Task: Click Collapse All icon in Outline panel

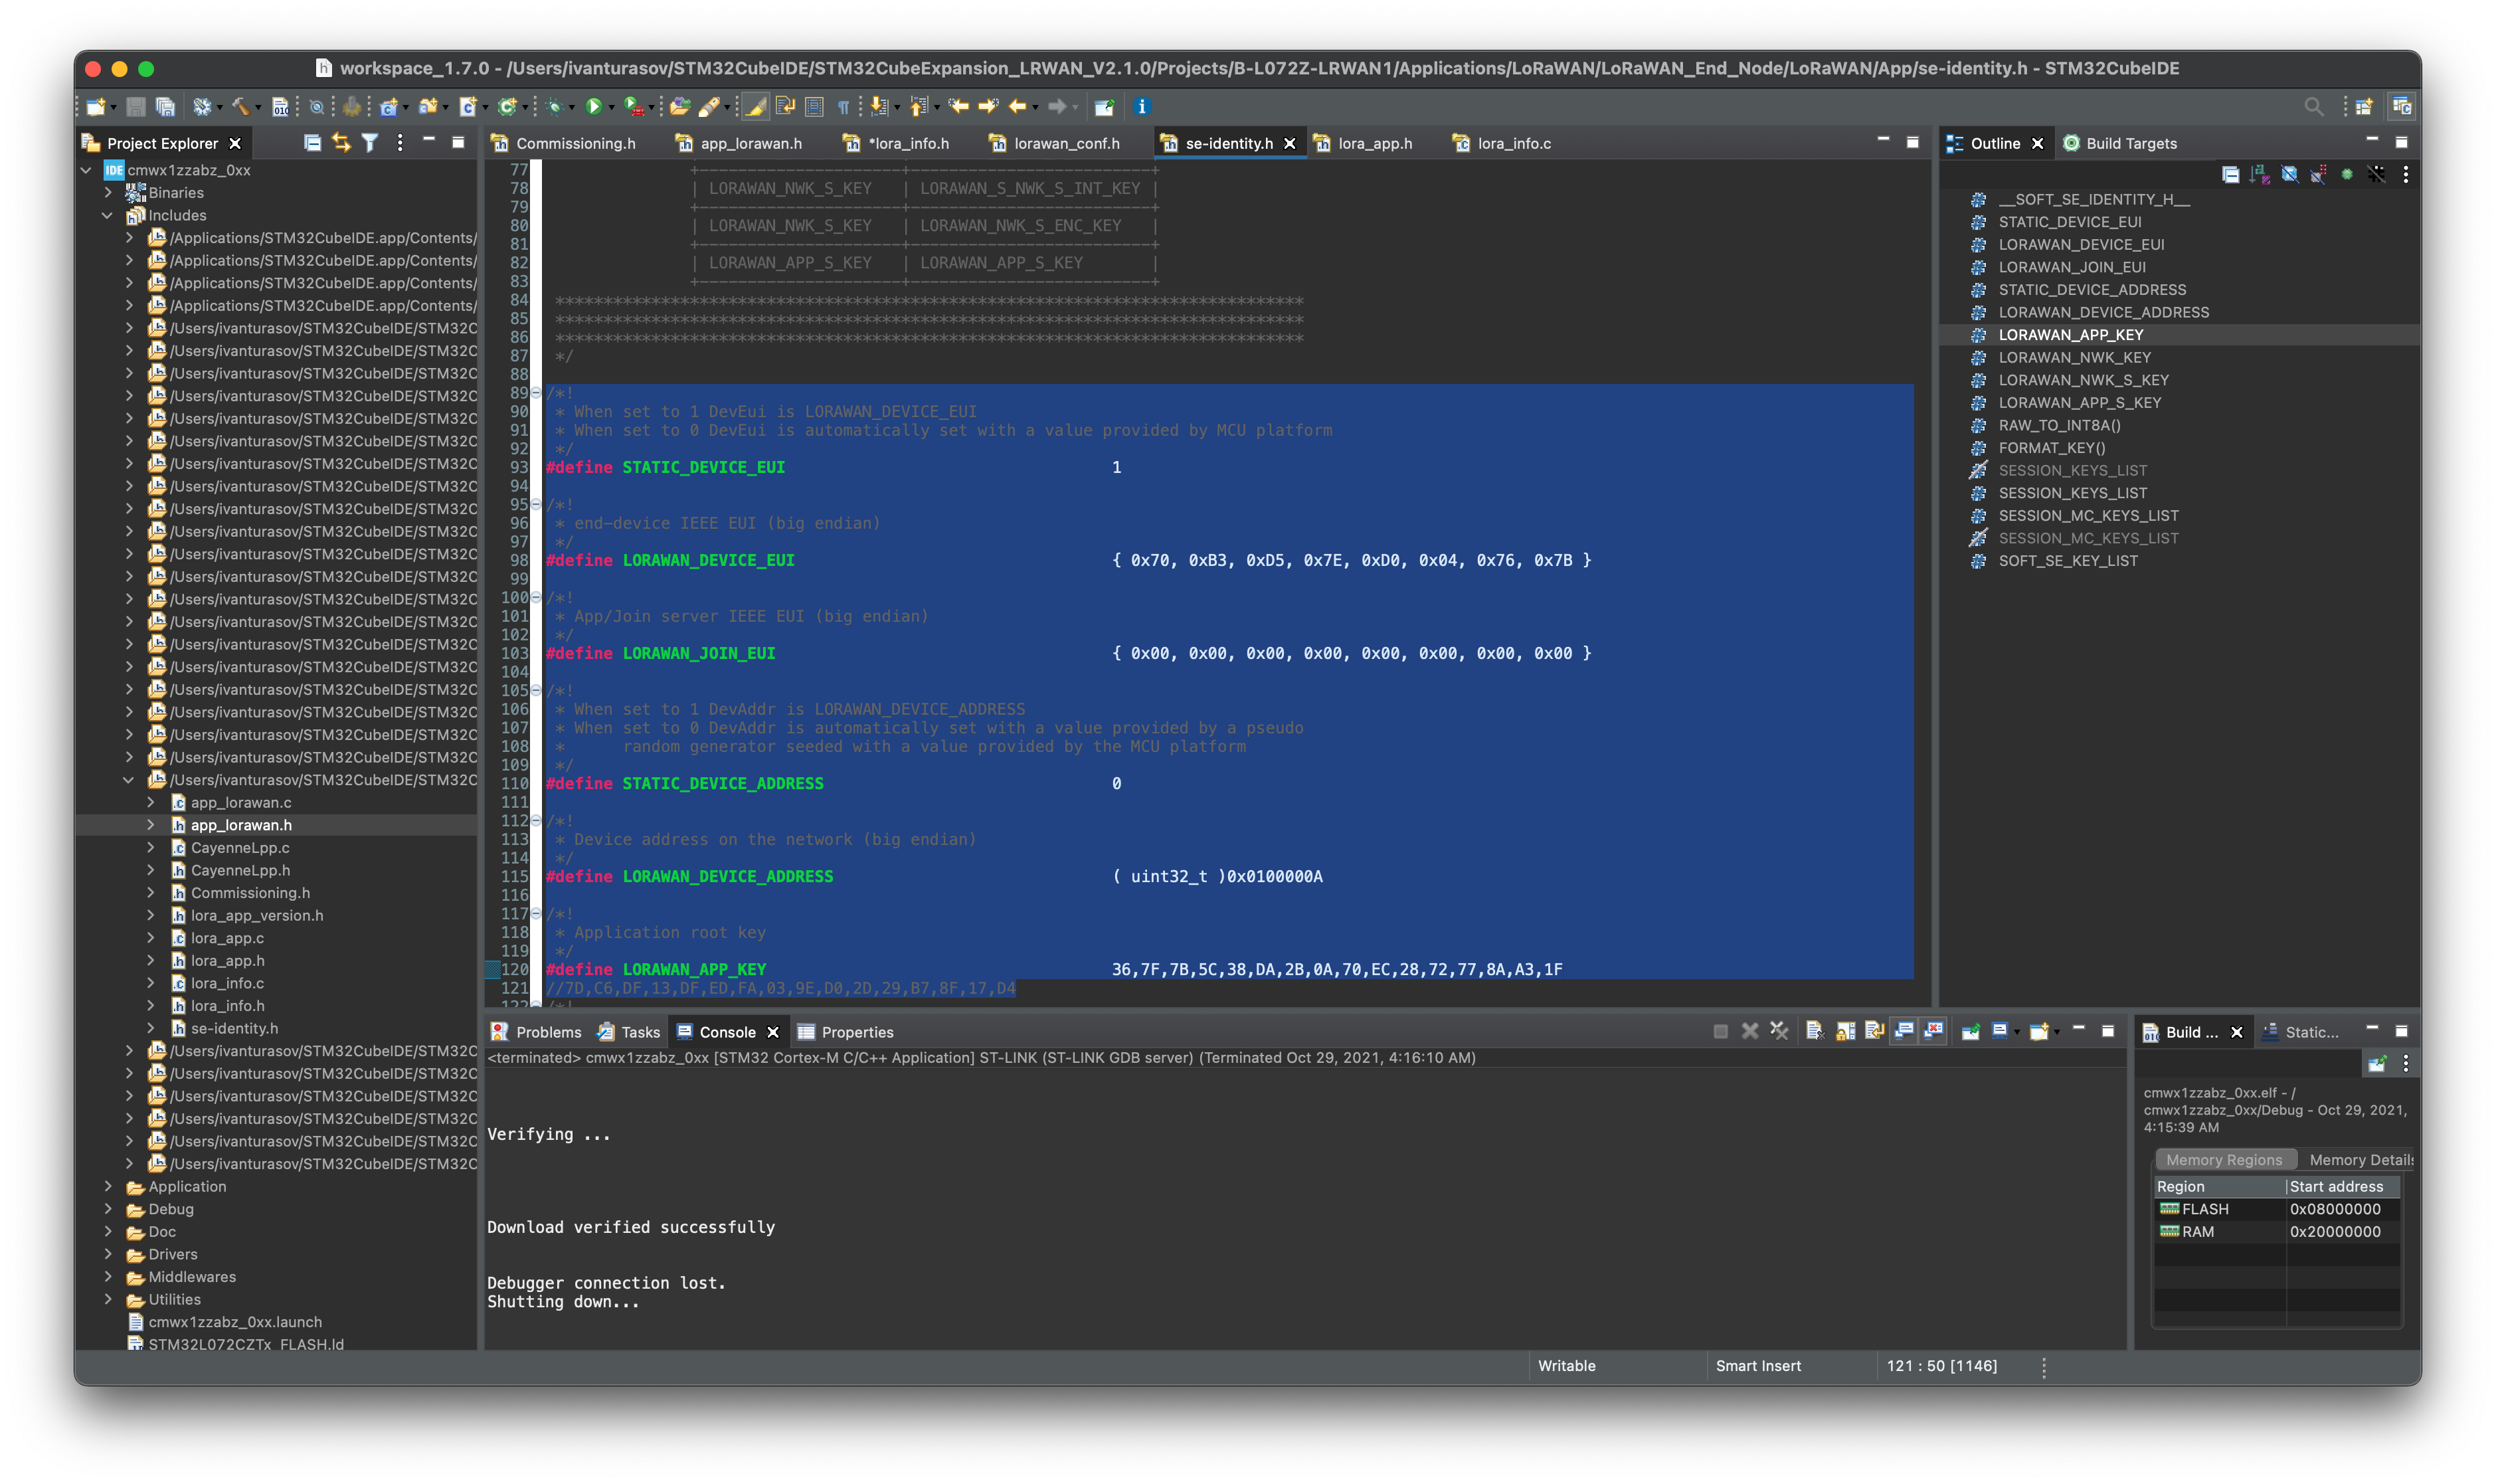Action: coord(2230,175)
